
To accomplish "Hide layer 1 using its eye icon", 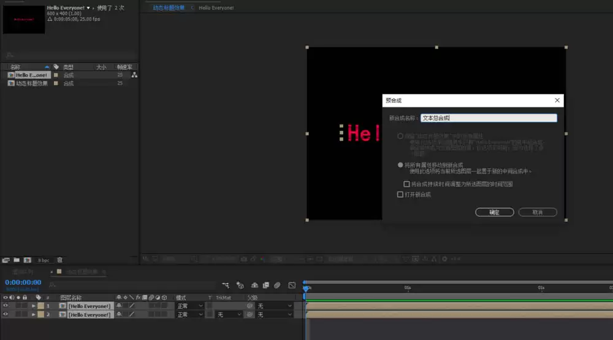I will (5, 306).
